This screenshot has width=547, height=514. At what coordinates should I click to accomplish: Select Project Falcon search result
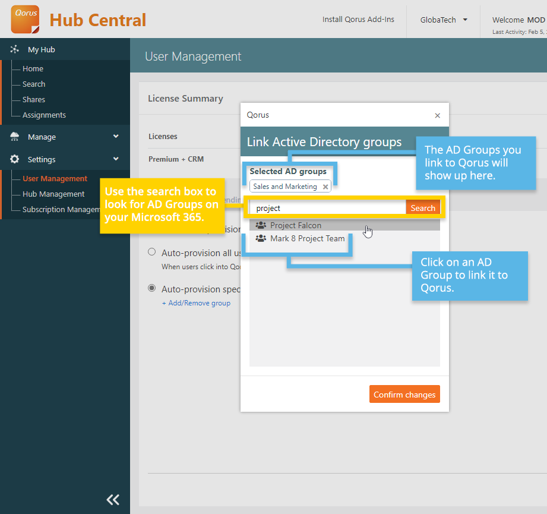tap(344, 225)
